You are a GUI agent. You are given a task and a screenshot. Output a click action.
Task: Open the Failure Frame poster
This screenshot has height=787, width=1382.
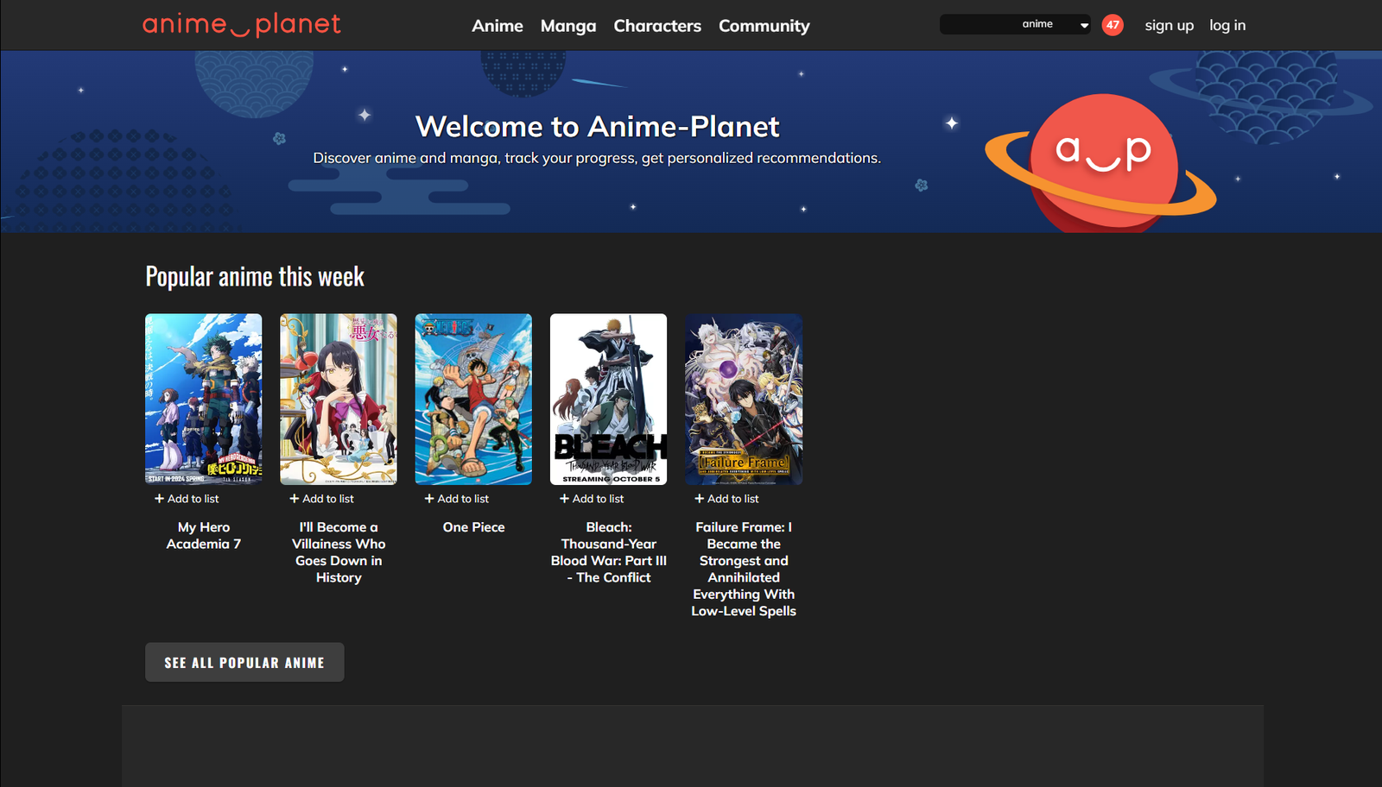pyautogui.click(x=744, y=399)
